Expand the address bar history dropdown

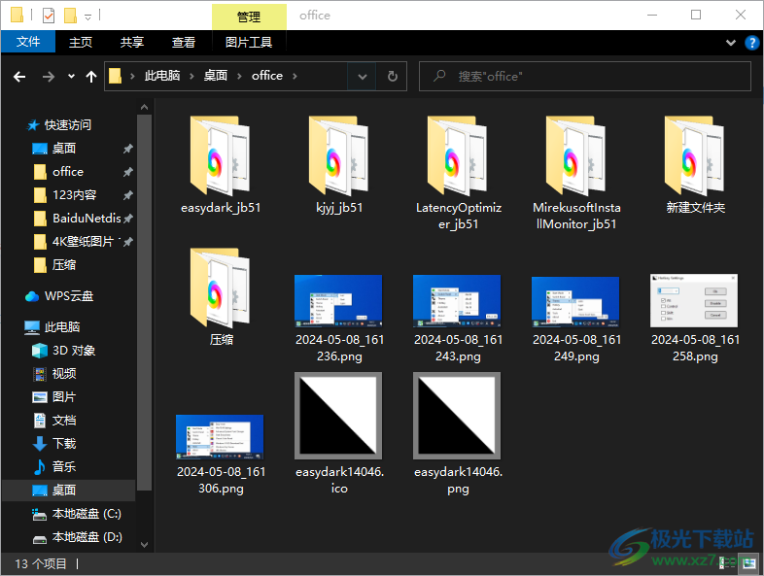click(x=362, y=77)
